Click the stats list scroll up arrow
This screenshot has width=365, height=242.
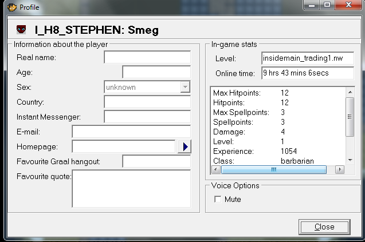pyautogui.click(x=350, y=92)
